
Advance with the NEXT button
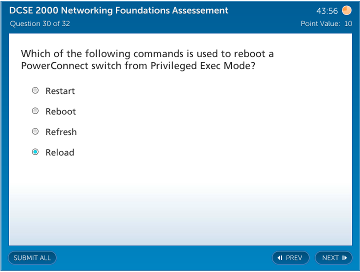333,258
